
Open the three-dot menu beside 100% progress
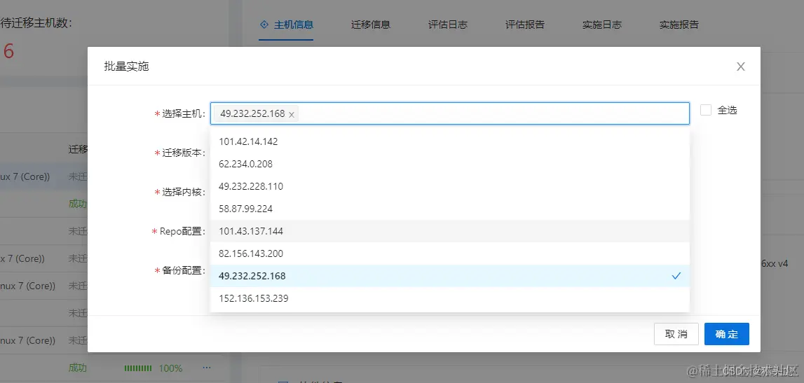coord(207,368)
